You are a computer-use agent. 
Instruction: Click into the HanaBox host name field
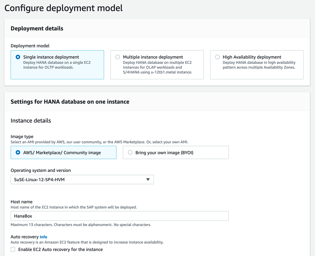(119, 216)
